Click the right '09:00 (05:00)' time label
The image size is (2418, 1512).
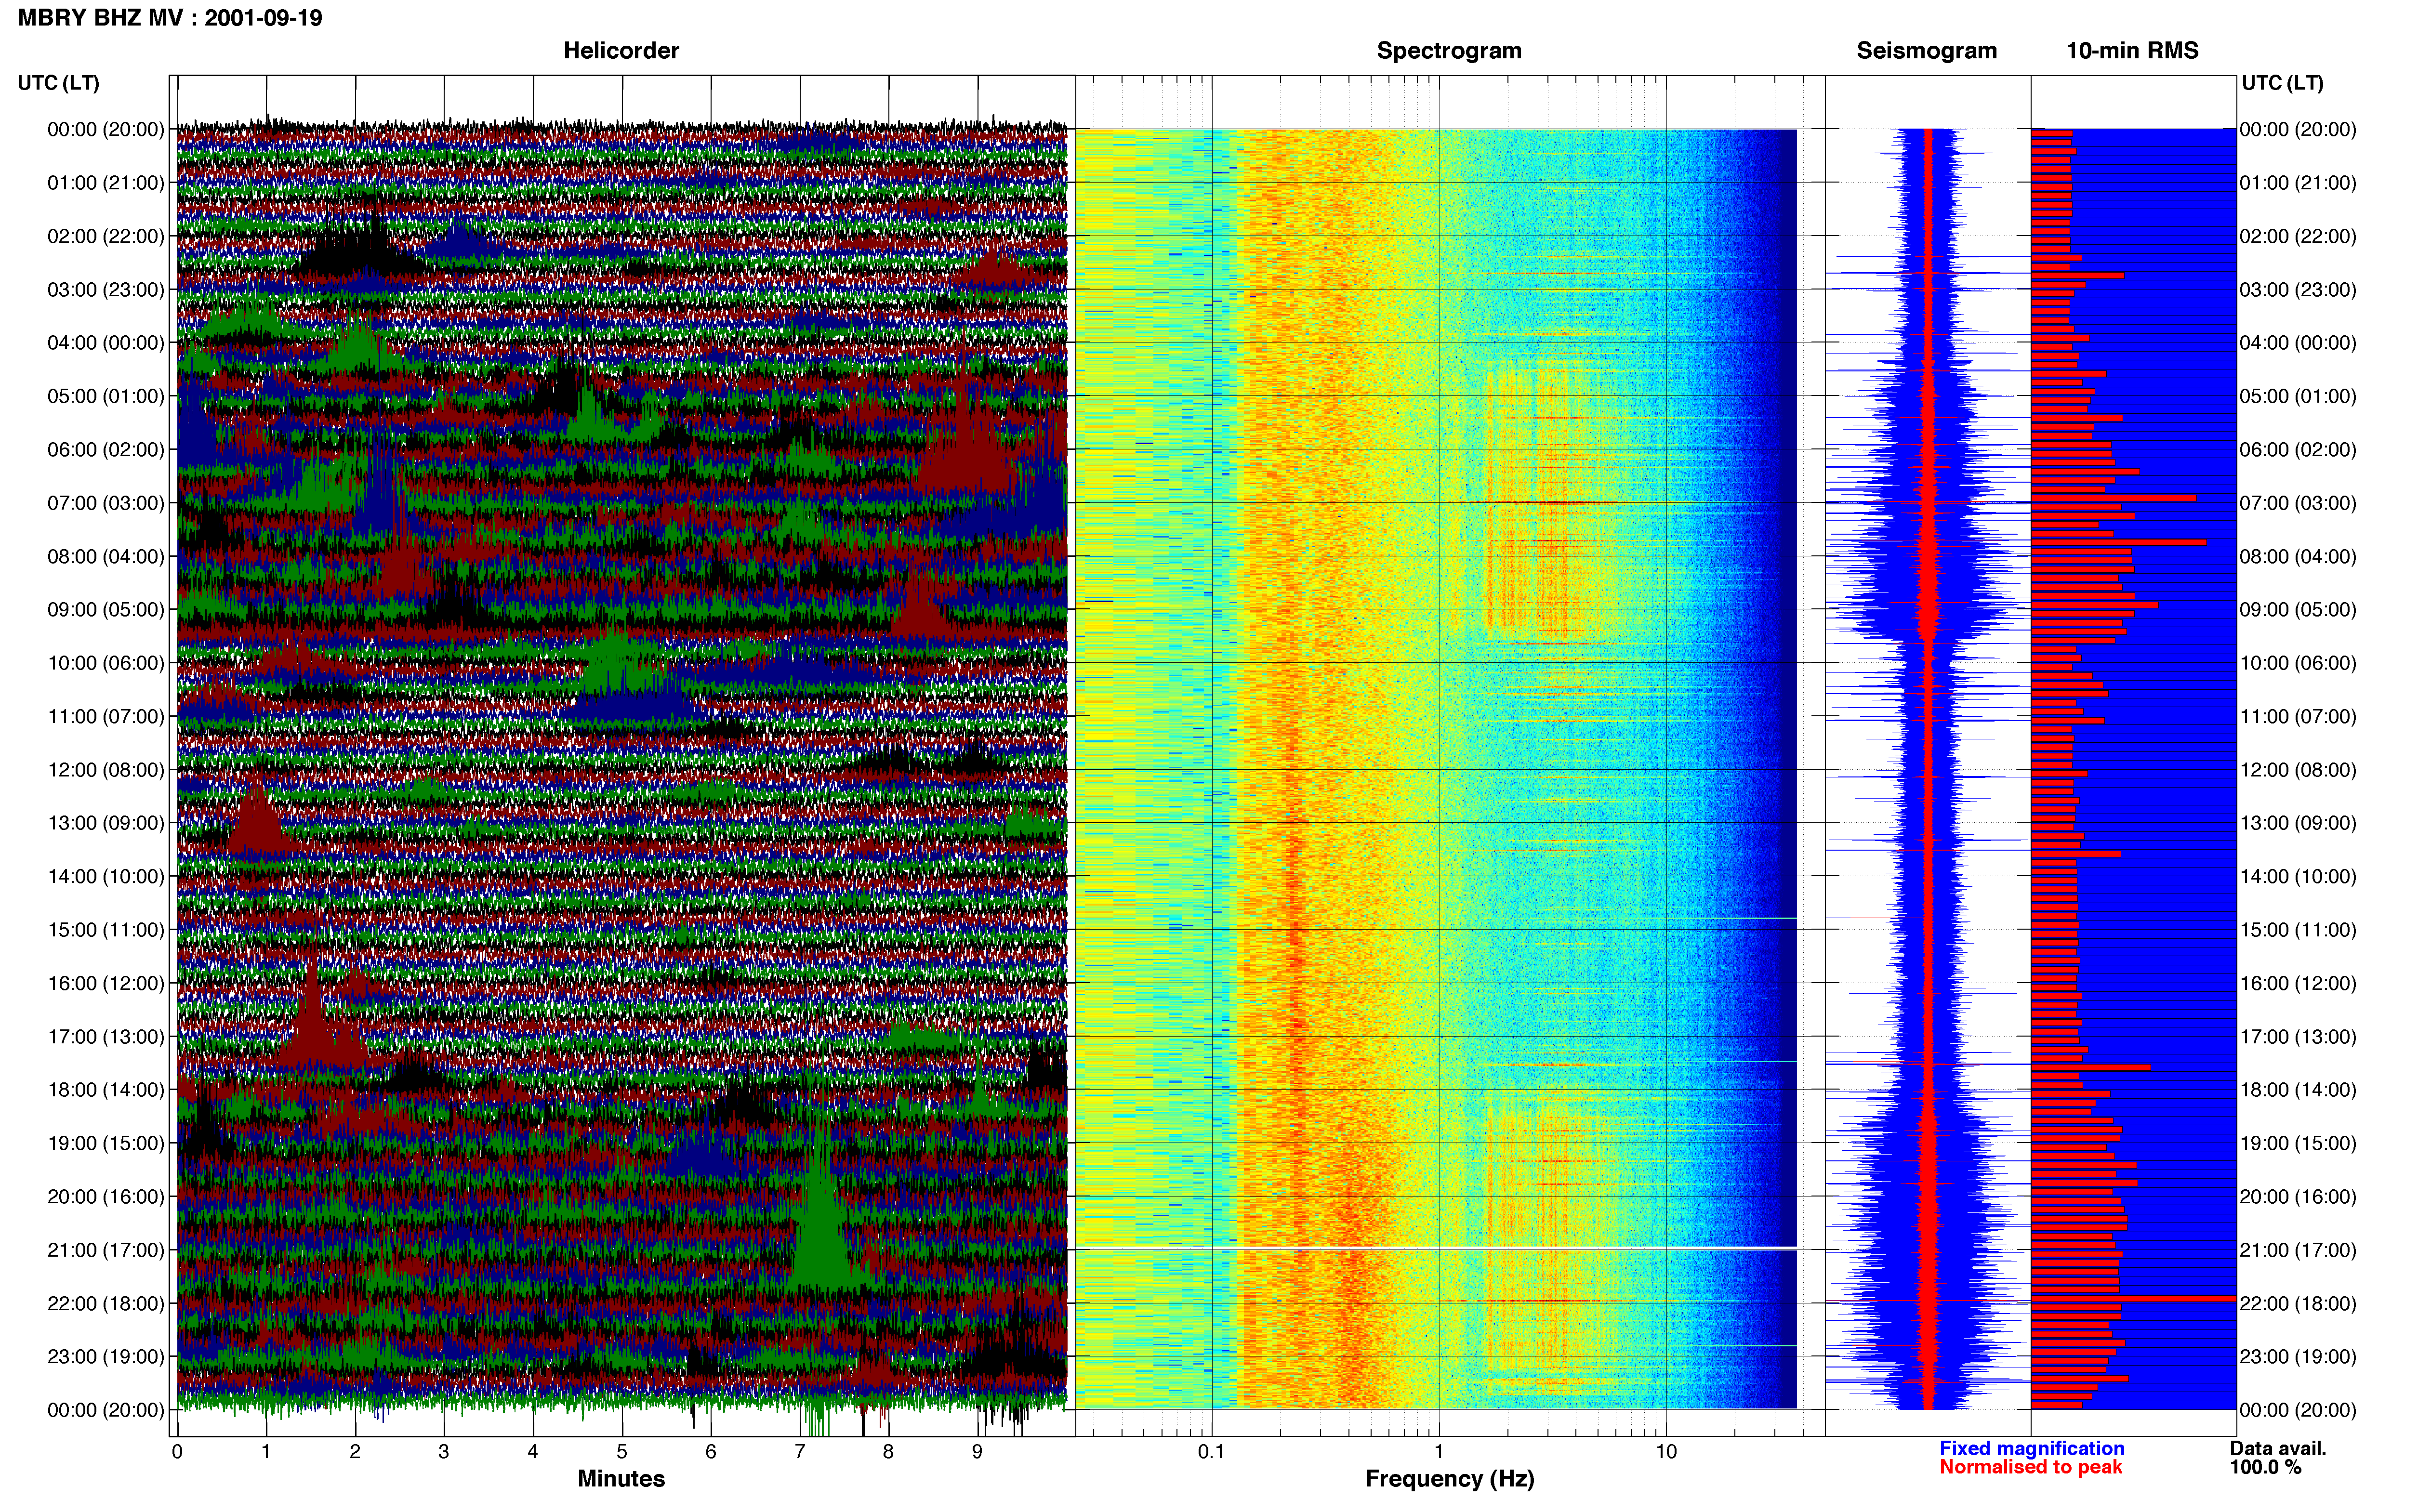click(2298, 610)
